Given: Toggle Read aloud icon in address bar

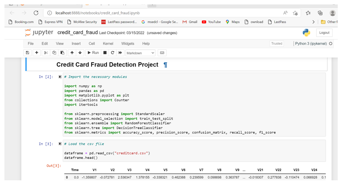Looking at the screenshot, I should tap(285, 13).
